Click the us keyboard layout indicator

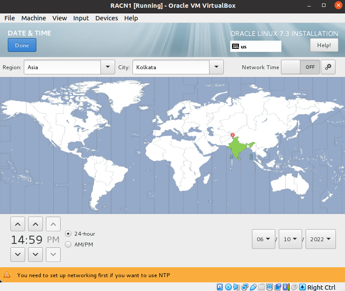point(256,46)
